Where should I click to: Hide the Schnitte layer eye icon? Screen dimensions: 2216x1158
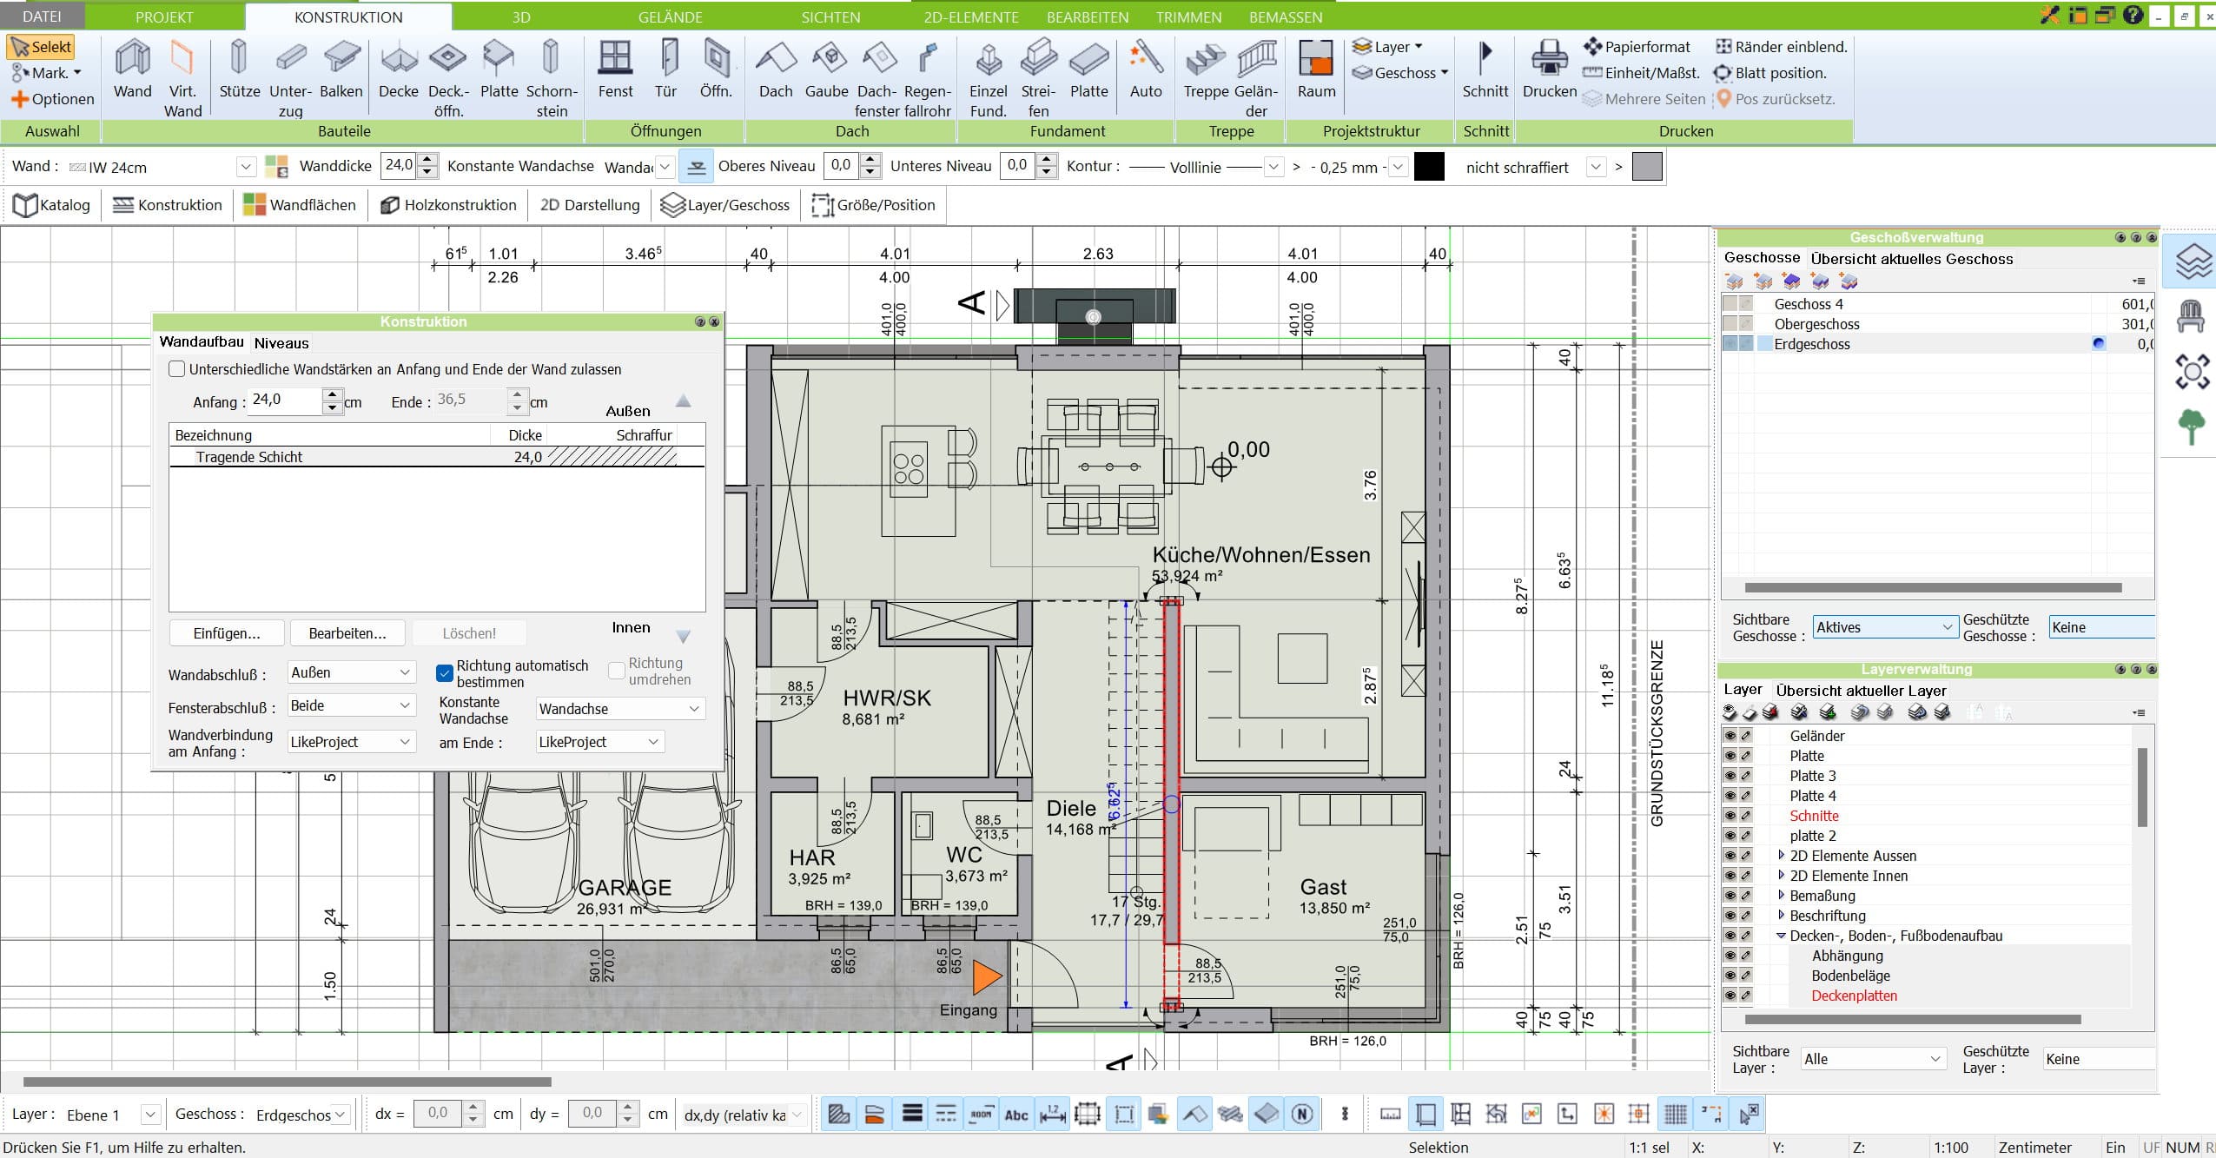coord(1730,816)
